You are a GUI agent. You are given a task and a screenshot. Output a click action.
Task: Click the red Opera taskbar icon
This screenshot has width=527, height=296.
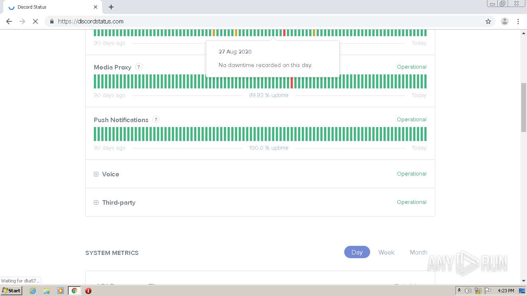click(88, 291)
